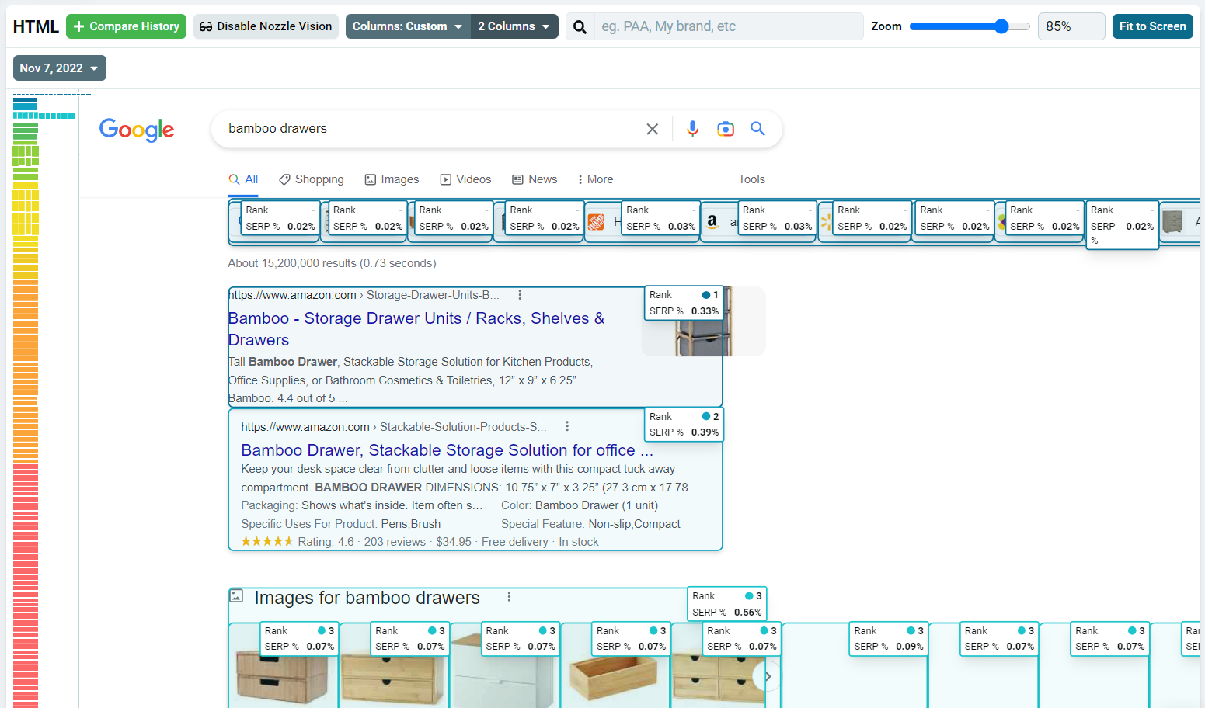Clear the Google search box with the X icon
This screenshot has width=1205, height=708.
click(653, 129)
